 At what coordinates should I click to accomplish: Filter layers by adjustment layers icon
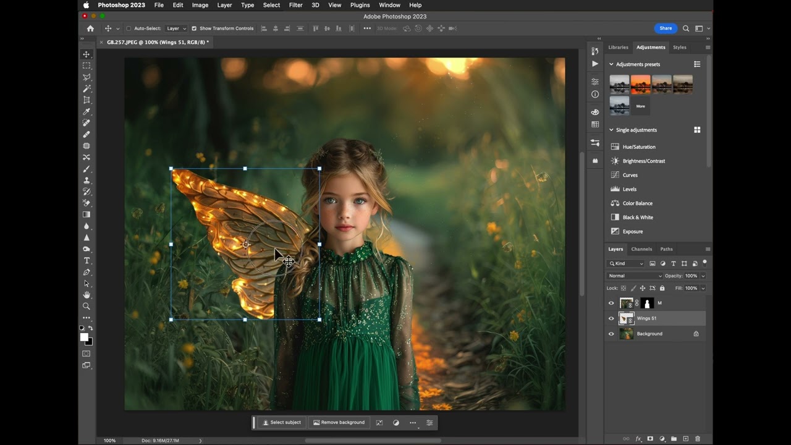pyautogui.click(x=663, y=264)
